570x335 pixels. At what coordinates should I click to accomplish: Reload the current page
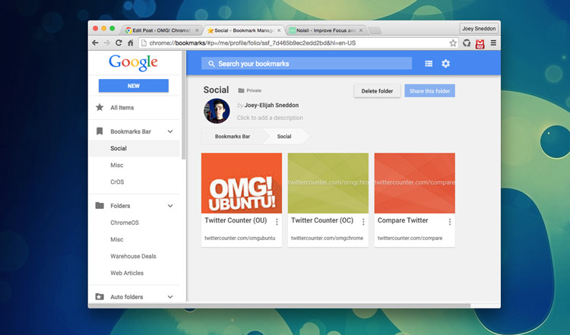[118, 43]
